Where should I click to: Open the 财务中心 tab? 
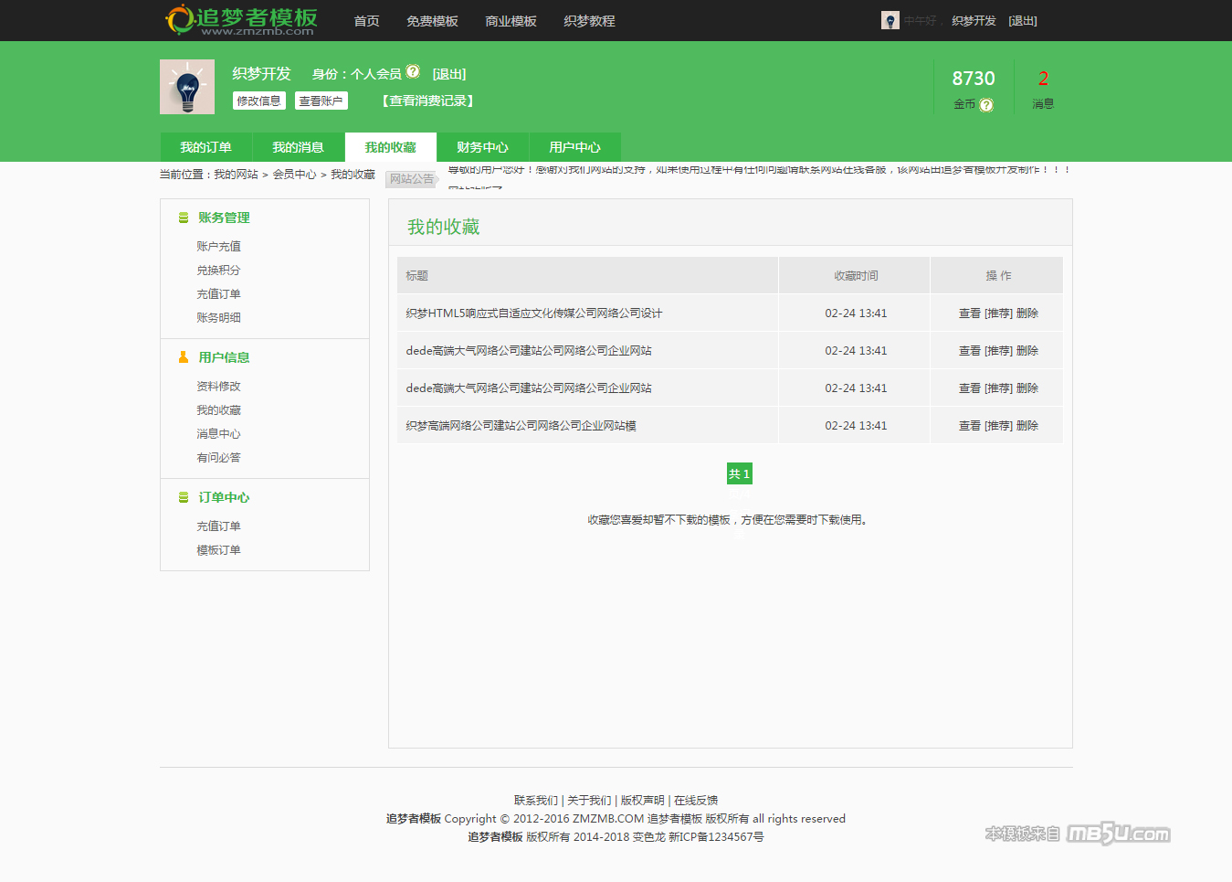pos(482,147)
